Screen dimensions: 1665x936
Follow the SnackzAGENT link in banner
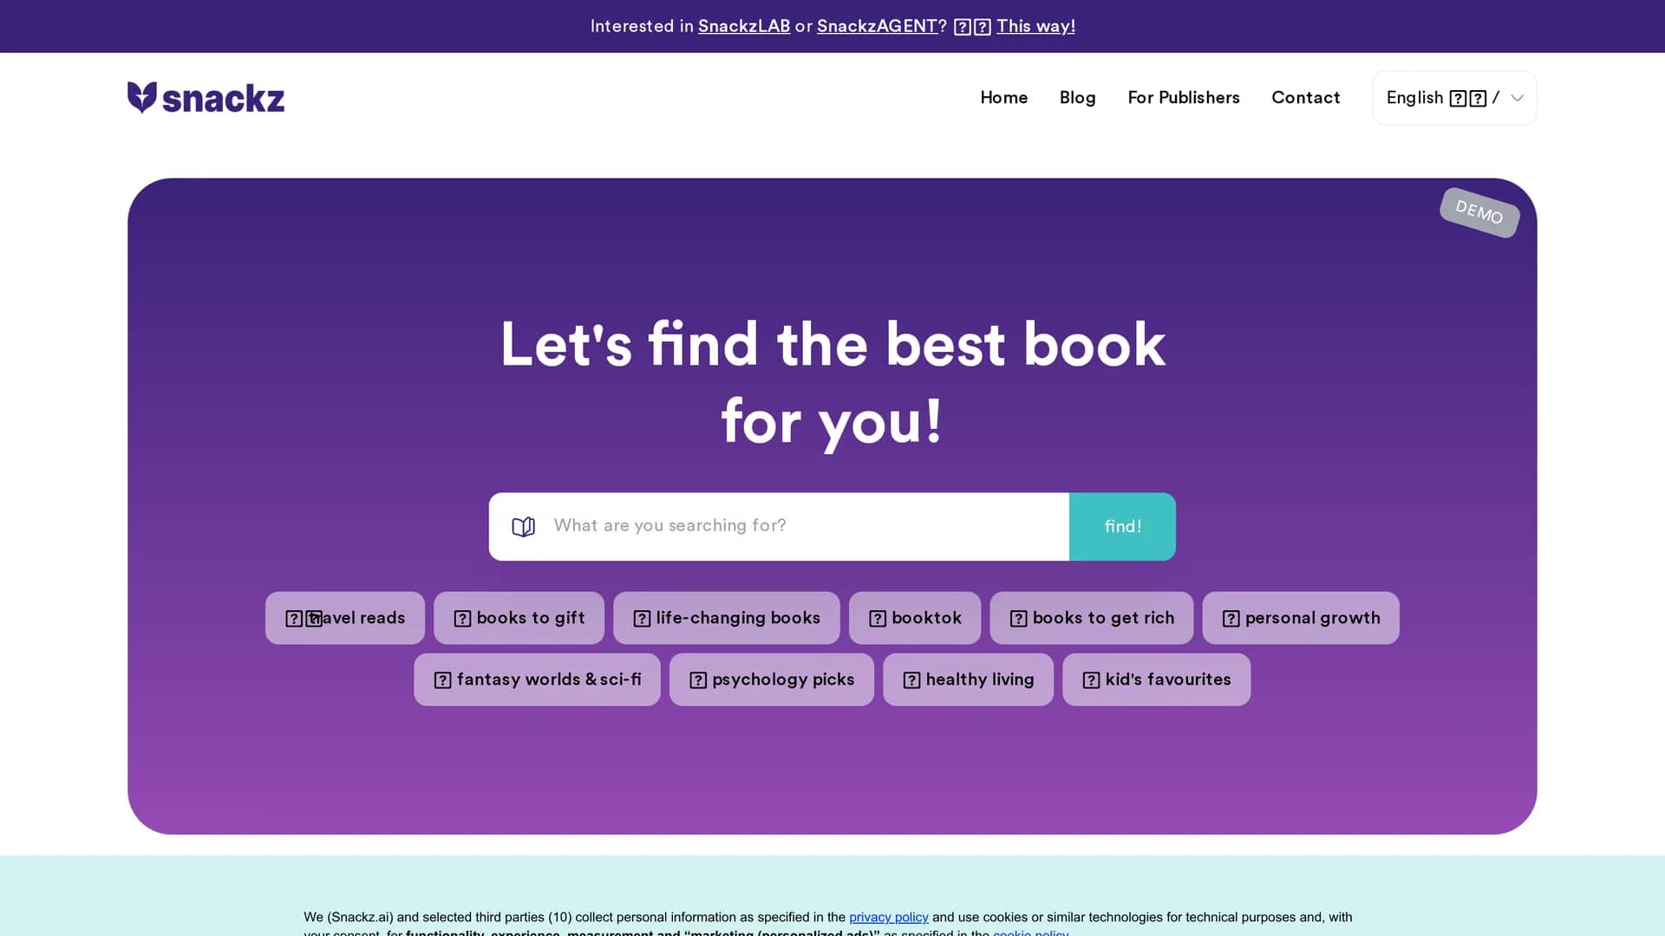click(x=877, y=26)
